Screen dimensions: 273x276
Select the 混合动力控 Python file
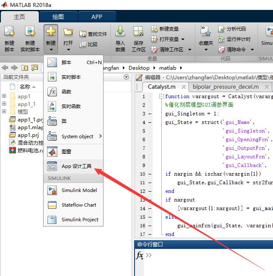point(26,143)
